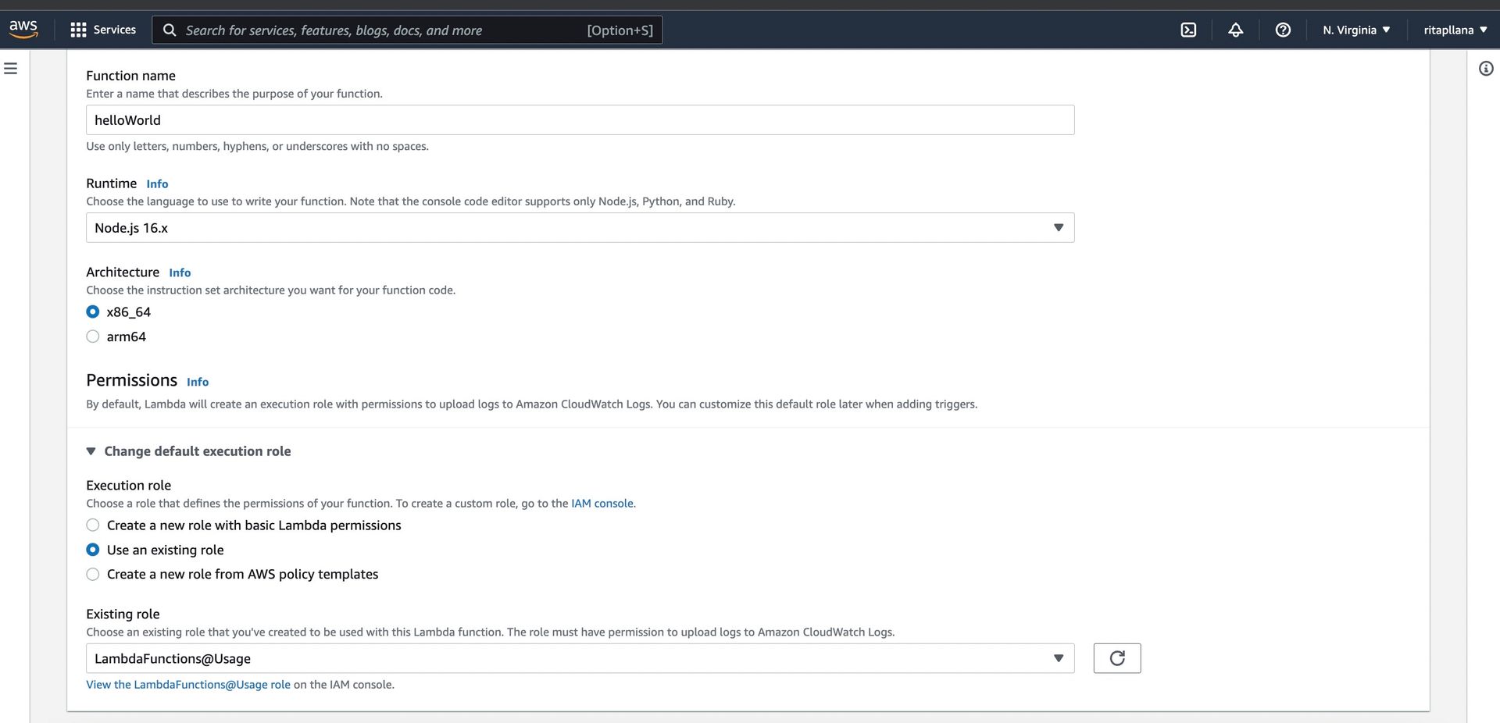Open the Runtime Node.js 16.x dropdown
The width and height of the screenshot is (1500, 723).
[580, 228]
